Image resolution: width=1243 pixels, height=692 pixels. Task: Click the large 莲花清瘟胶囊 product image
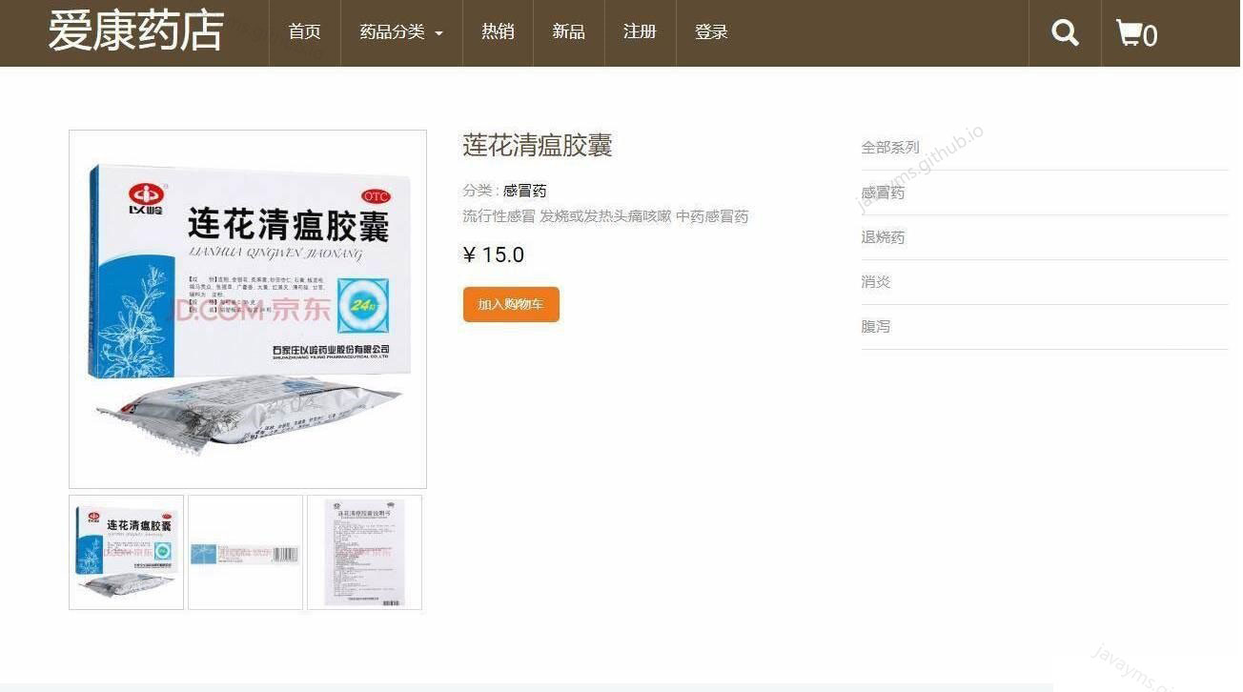(x=247, y=308)
